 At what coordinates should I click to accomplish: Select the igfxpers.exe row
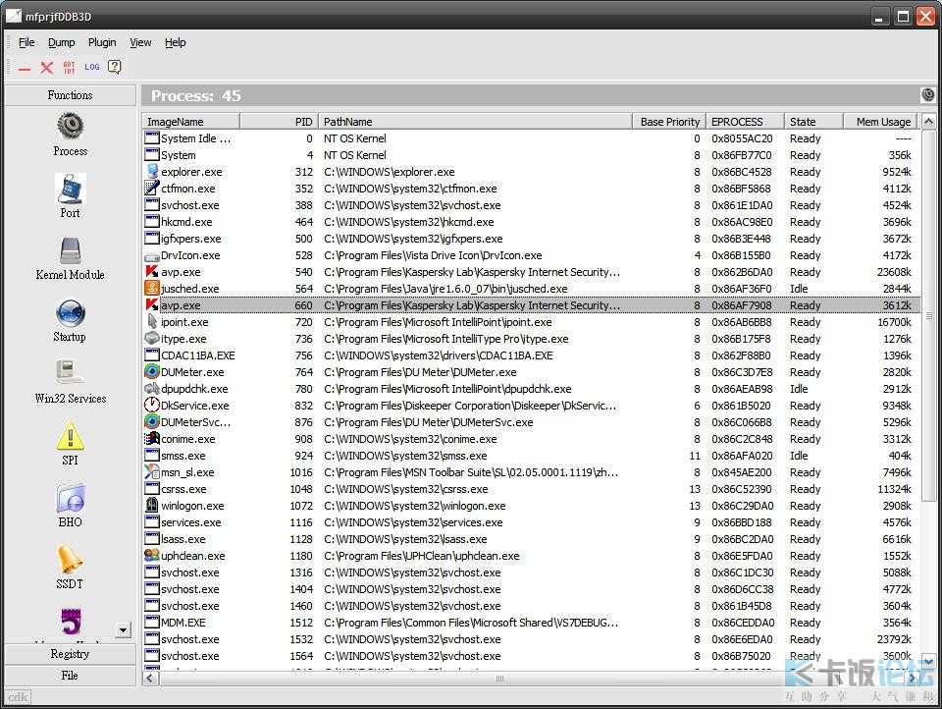point(531,239)
